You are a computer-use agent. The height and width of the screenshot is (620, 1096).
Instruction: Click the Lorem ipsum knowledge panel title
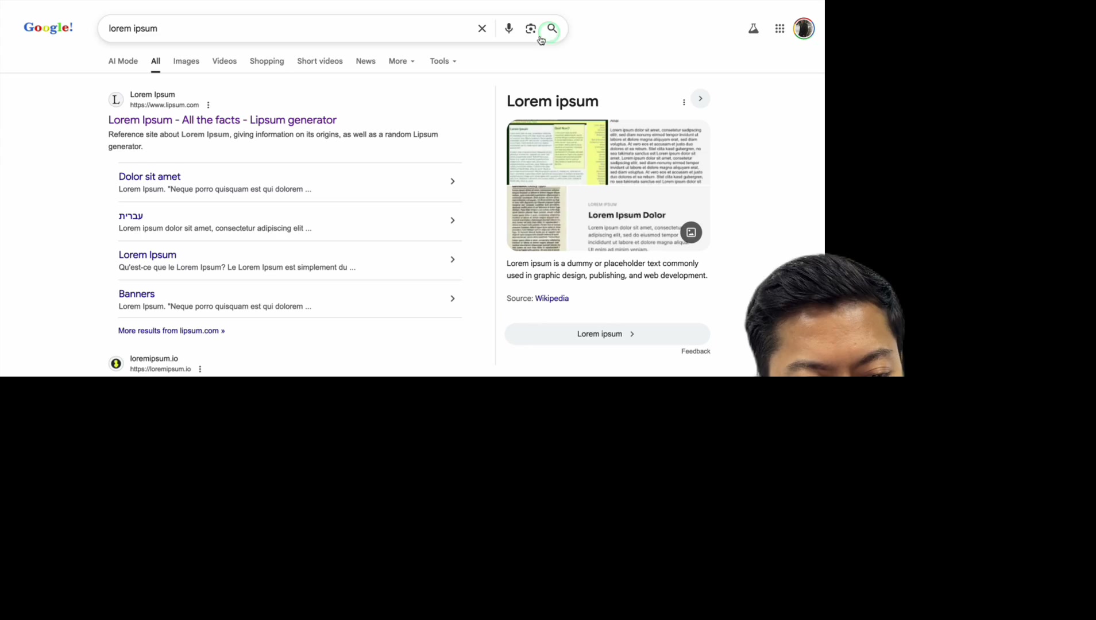coord(552,102)
